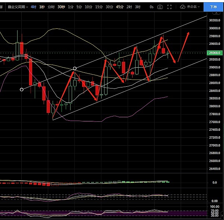224x220 pixels.
Task: Open the custom period dropdown (自定义周期)
Action: point(18,7)
